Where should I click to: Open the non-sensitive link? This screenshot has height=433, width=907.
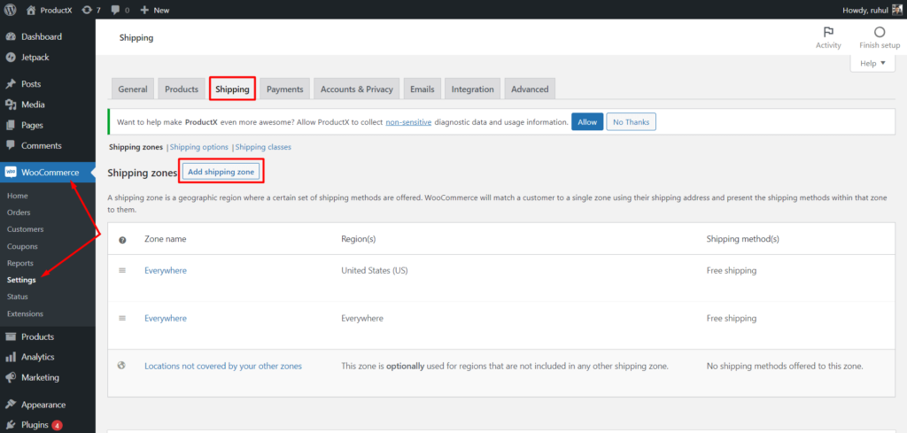click(408, 122)
